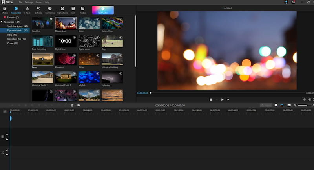
Task: Select the Fireworks thumbnail
Action: 66,59
